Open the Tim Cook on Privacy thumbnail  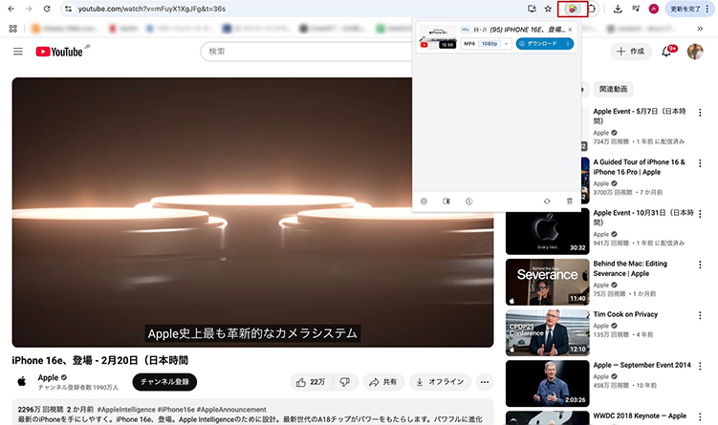pos(547,333)
